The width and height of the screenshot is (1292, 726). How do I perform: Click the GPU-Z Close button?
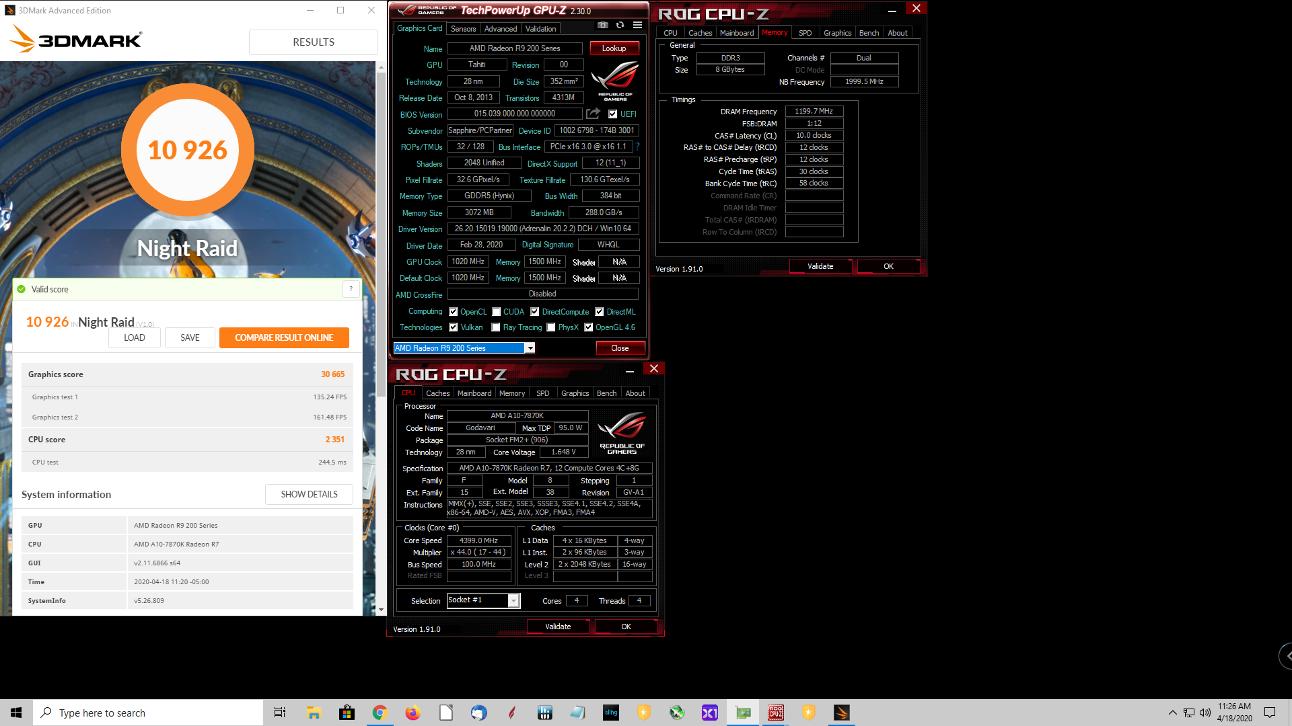click(620, 348)
